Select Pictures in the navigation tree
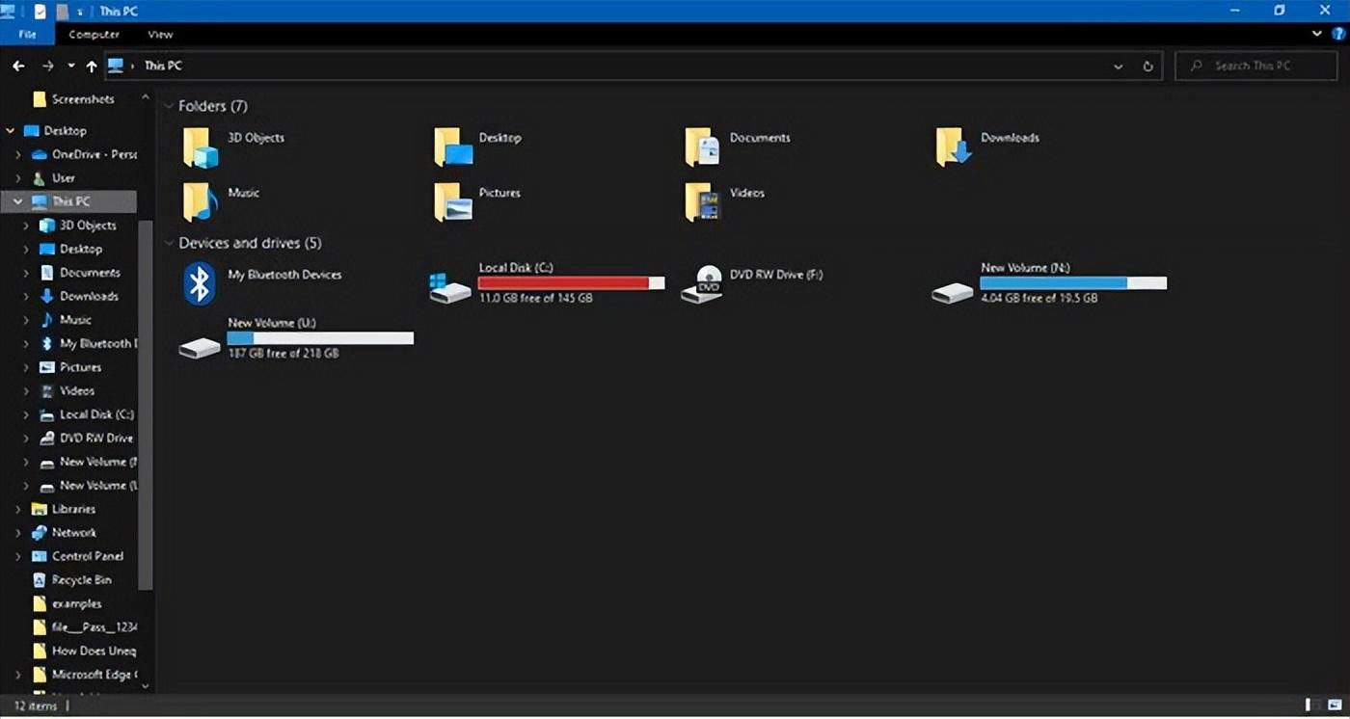 70,367
